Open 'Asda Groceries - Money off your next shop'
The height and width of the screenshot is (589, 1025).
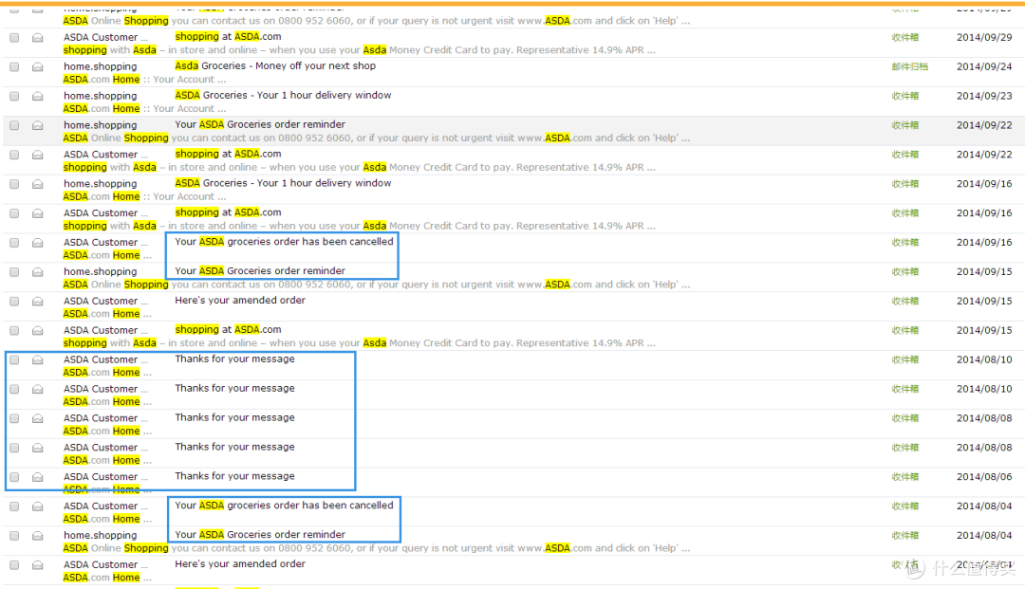275,66
